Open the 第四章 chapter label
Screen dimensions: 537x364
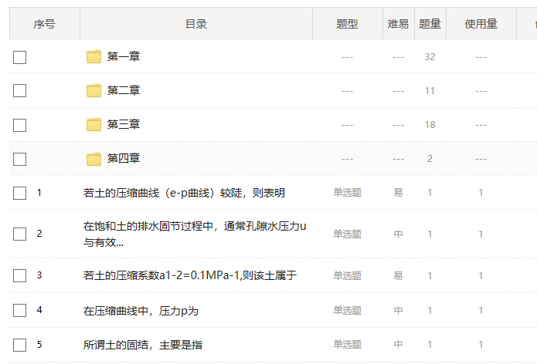pyautogui.click(x=124, y=159)
